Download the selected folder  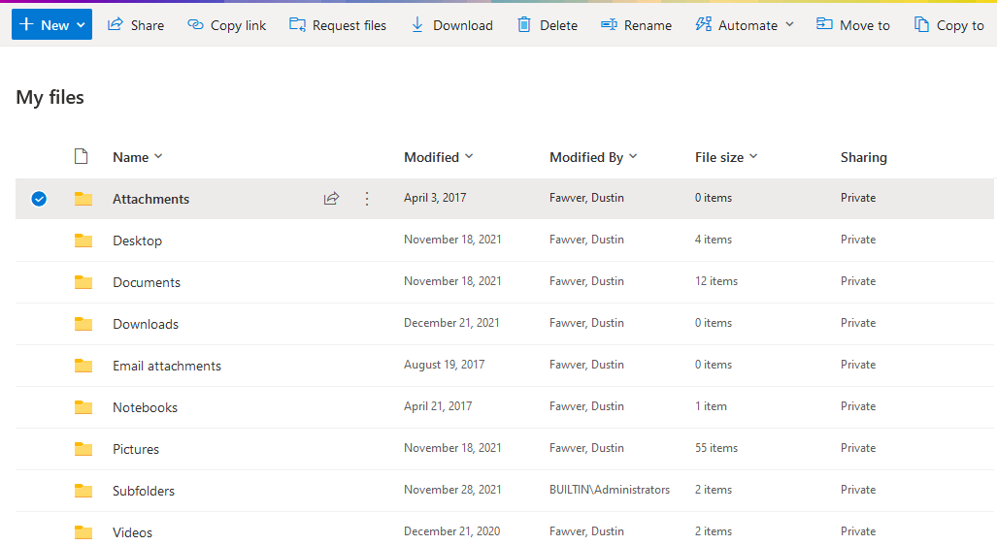(x=451, y=25)
